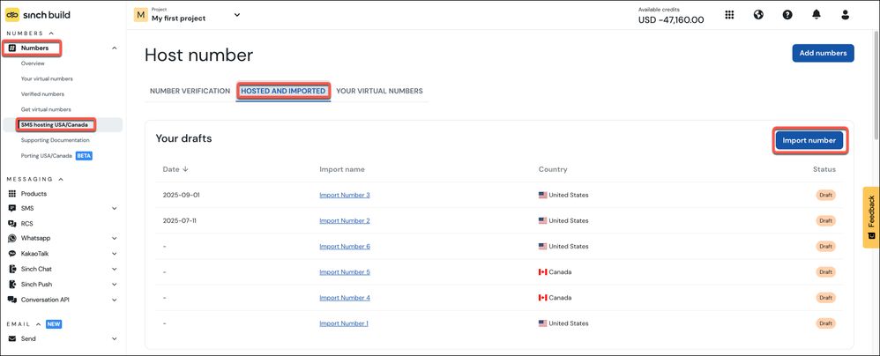Open the apps grid icon in header

[729, 15]
